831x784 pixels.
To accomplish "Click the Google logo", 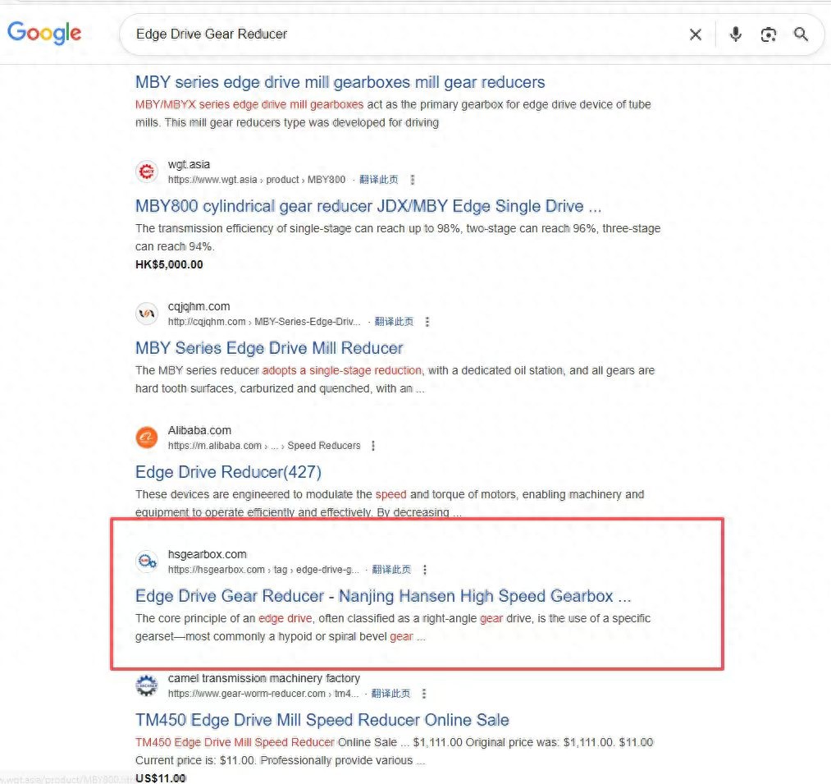I will tap(44, 33).
